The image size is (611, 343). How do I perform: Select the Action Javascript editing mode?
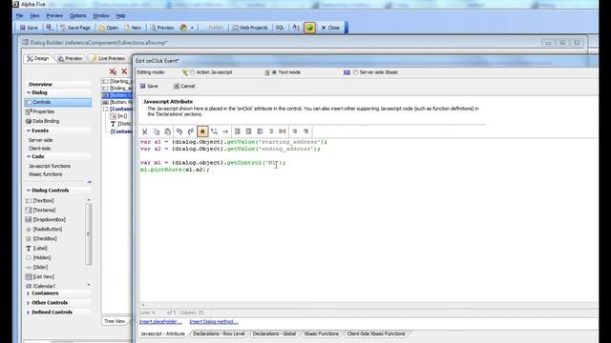pyautogui.click(x=193, y=72)
